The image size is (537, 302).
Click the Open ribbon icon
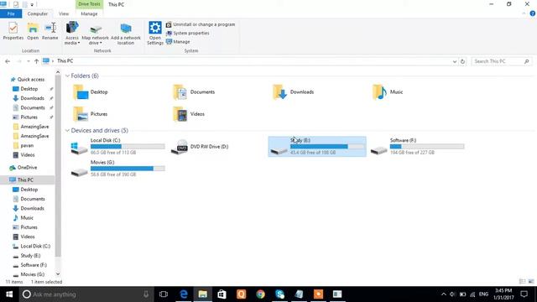33,31
